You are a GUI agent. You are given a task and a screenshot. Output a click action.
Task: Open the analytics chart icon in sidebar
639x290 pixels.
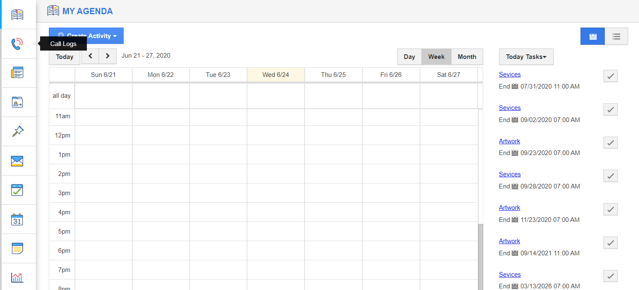pyautogui.click(x=17, y=277)
